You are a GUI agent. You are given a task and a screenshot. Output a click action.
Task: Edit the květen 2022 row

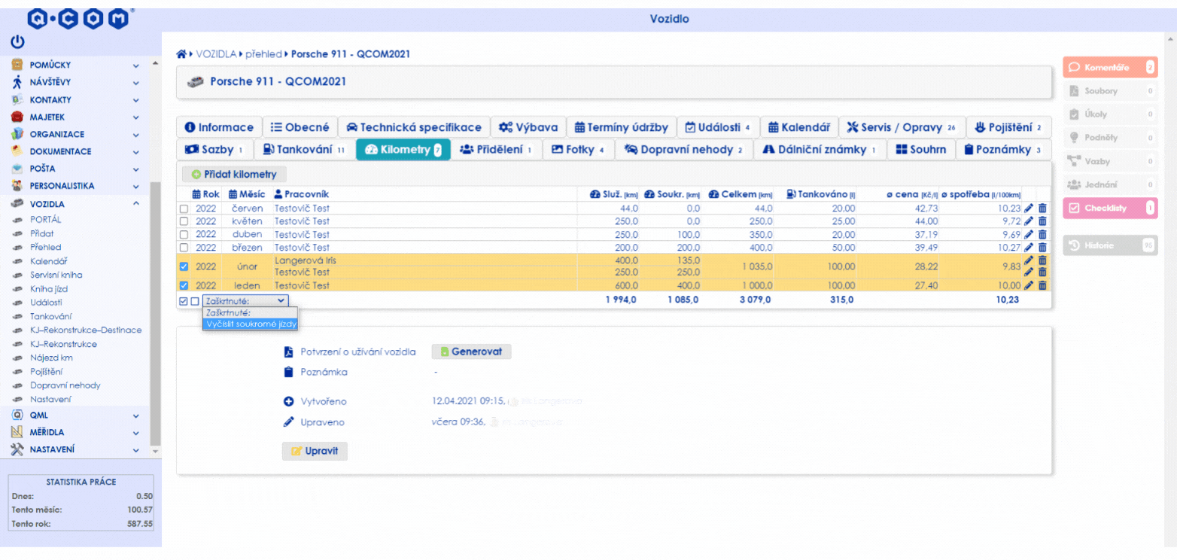pyautogui.click(x=1029, y=221)
